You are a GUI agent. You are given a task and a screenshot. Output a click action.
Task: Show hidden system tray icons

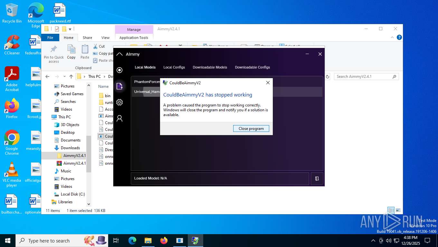click(373, 241)
